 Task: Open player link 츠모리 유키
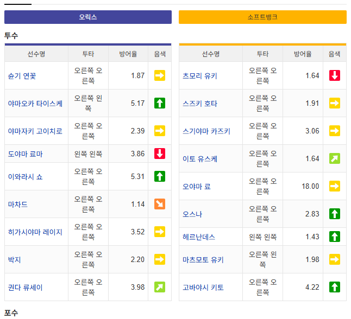(200, 76)
